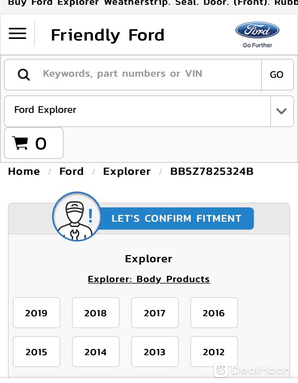Click the Explorer heading in fitment panel
The height and width of the screenshot is (383, 298).
pyautogui.click(x=149, y=259)
